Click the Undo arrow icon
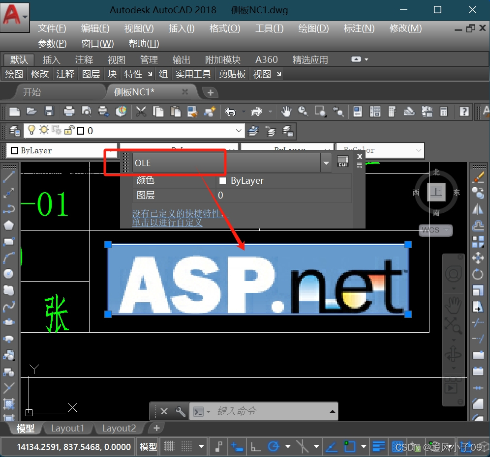Screen dimensions: 490x457 231,112
